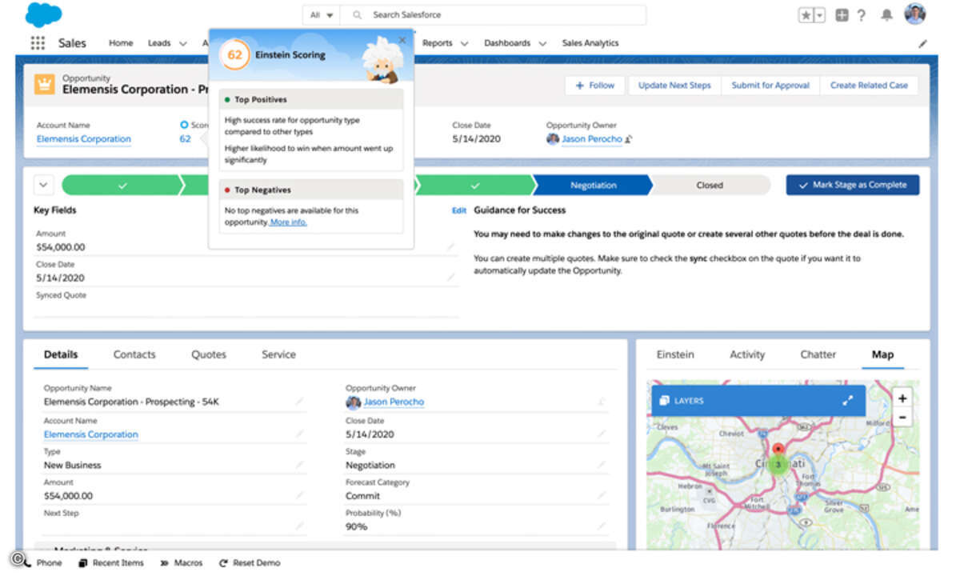The width and height of the screenshot is (960, 576).
Task: Collapse the sales path details chevron
Action: 43,185
